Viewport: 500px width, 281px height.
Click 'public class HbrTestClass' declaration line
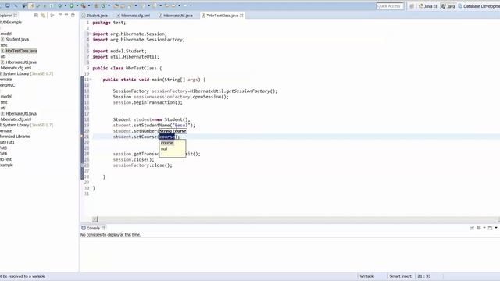(127, 68)
